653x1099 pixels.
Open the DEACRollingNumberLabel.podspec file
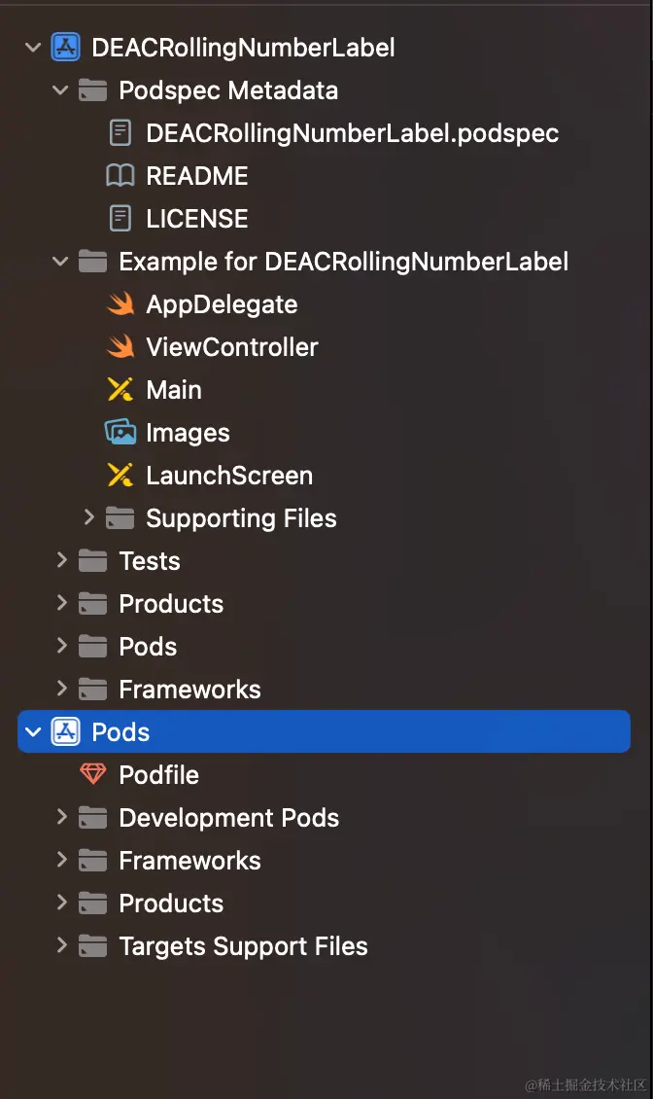pyautogui.click(x=352, y=133)
